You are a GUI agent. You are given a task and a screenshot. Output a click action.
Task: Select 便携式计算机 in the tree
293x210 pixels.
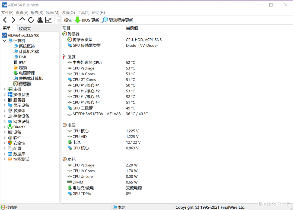[x=28, y=79]
